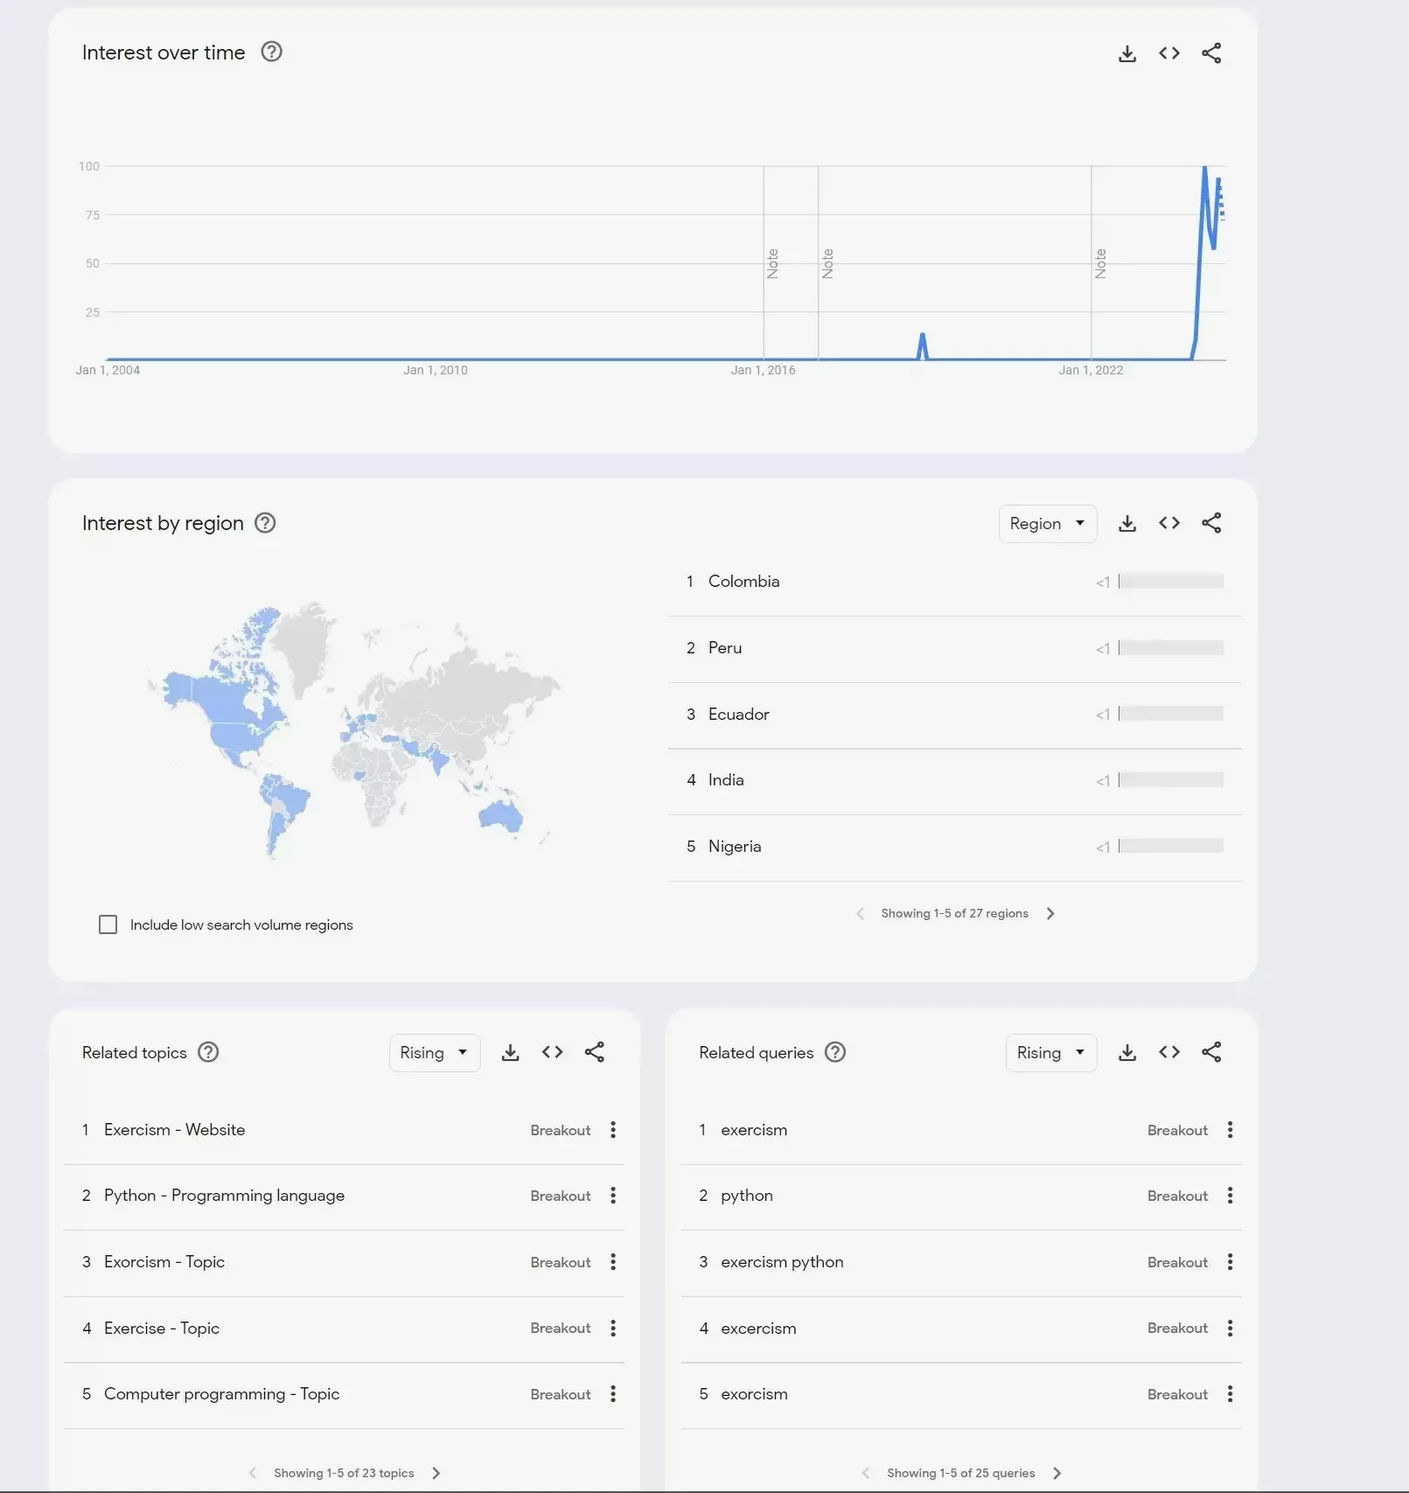Open more options for Python - Programming language
The image size is (1409, 1493).
coord(613,1196)
